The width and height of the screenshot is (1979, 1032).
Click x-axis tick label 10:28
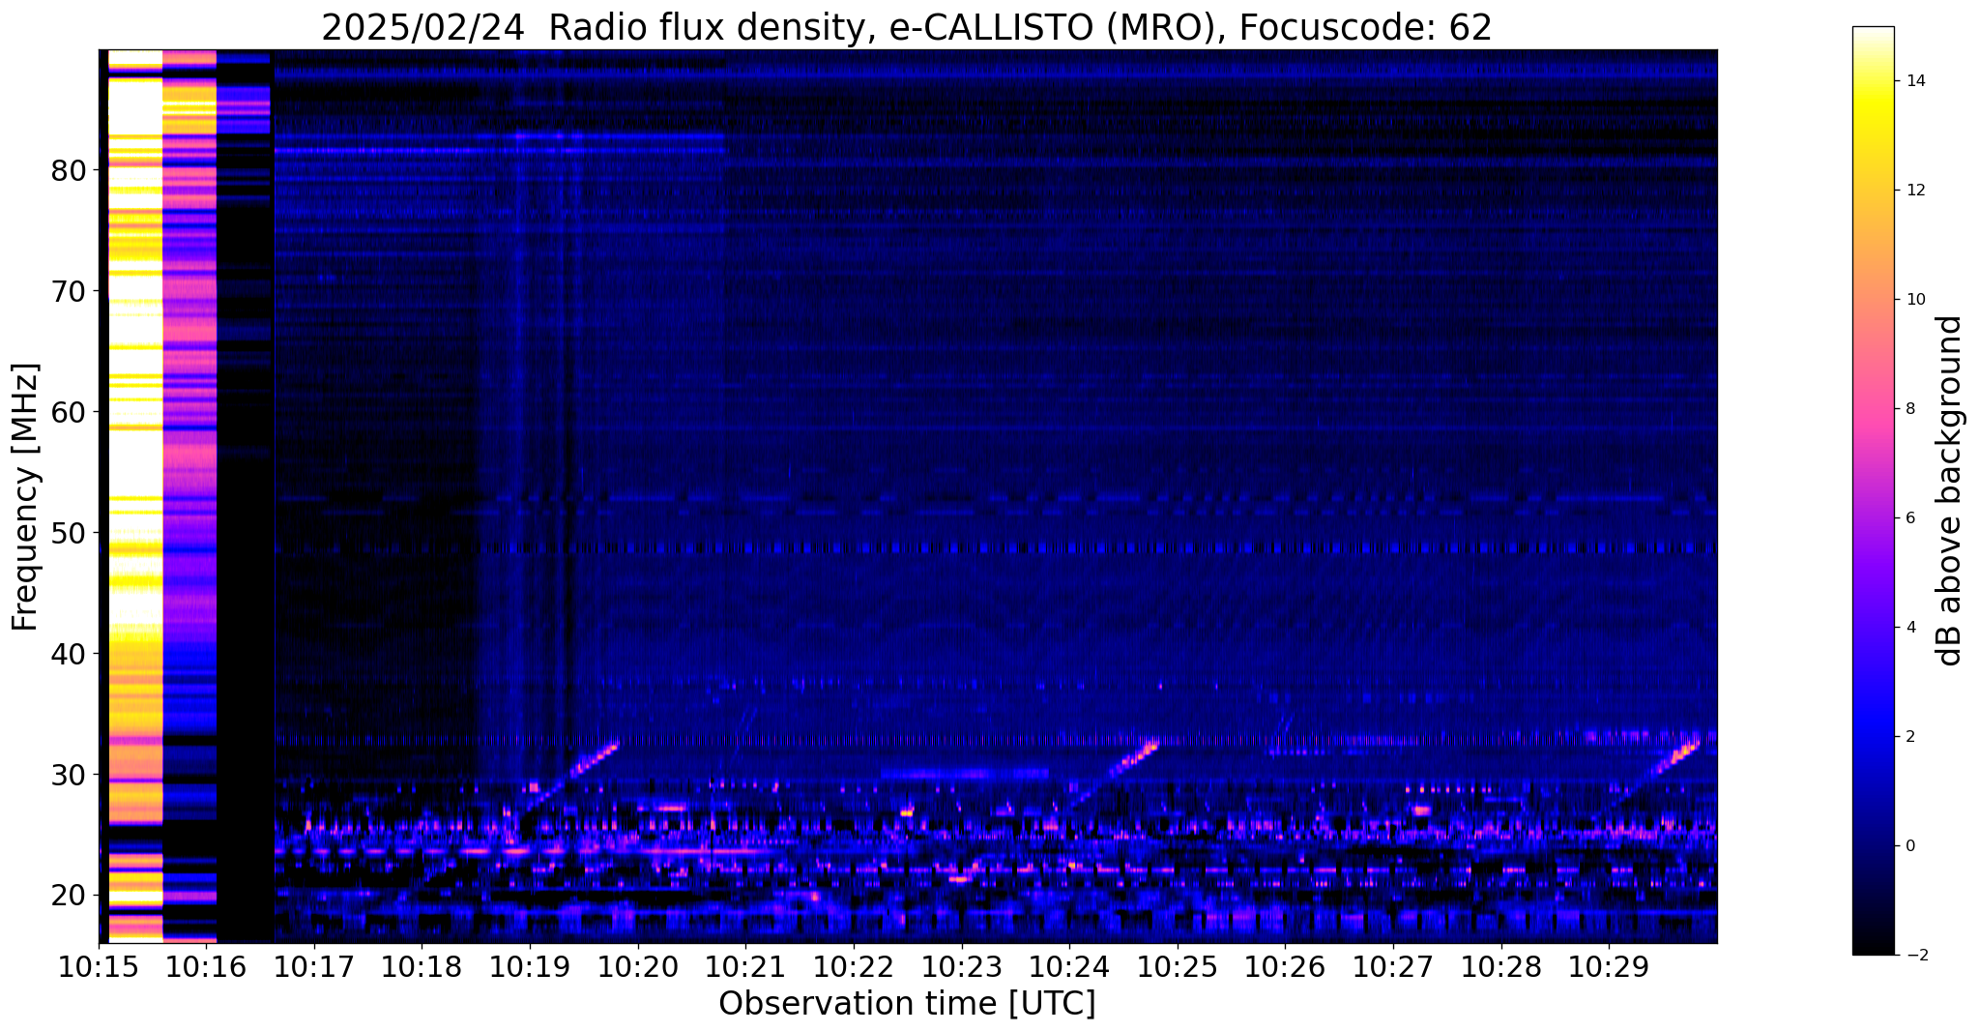tap(1501, 966)
